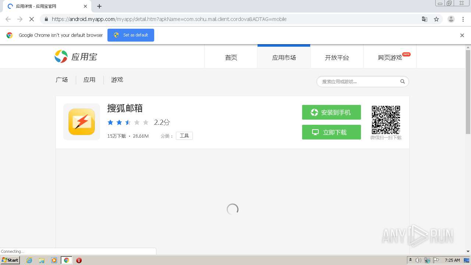471x265 pixels.
Task: Select the 应用市场 tab
Action: (x=284, y=57)
